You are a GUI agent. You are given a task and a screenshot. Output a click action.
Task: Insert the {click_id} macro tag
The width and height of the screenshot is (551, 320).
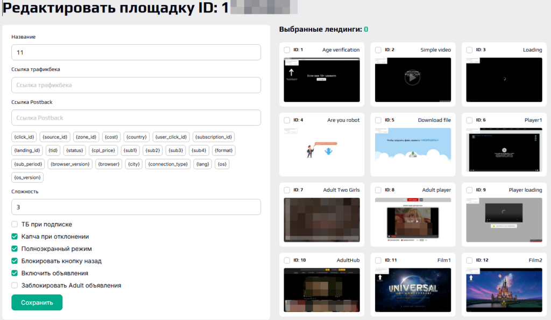[x=24, y=137]
